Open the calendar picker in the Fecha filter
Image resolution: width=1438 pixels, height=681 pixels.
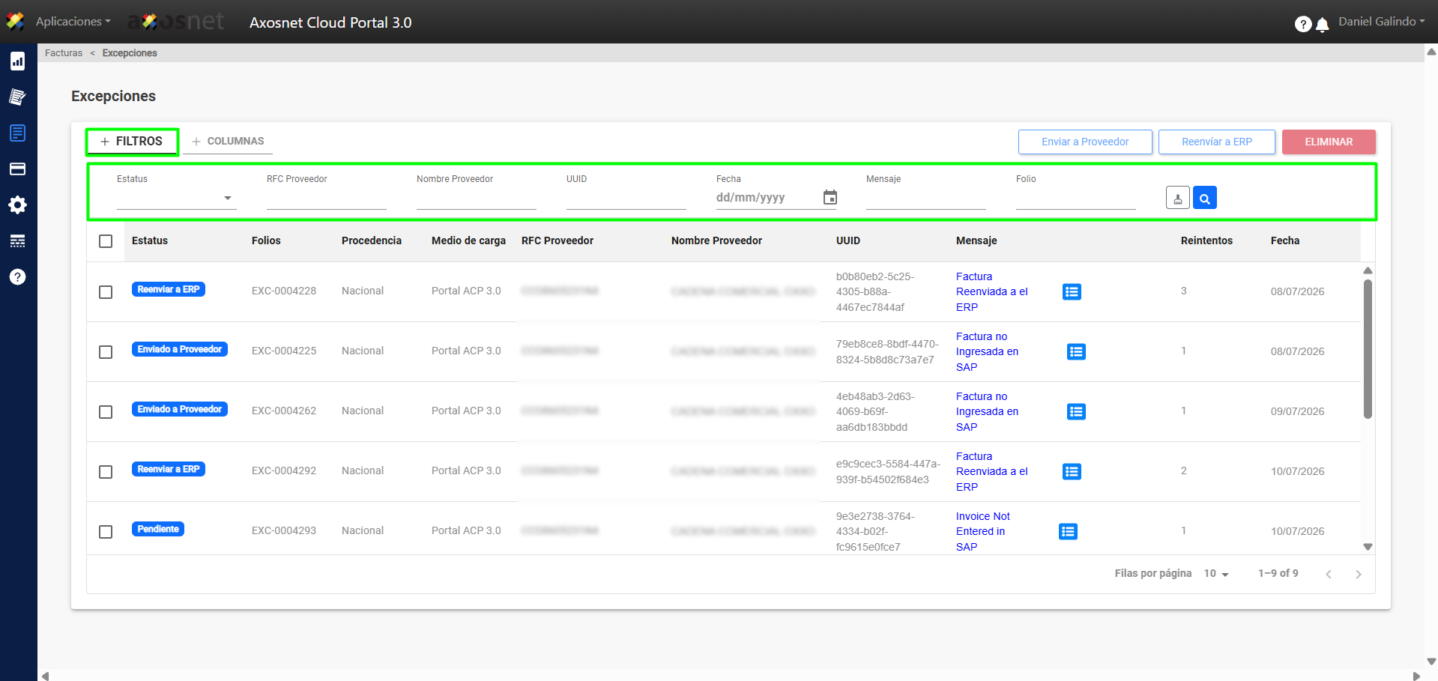(830, 197)
